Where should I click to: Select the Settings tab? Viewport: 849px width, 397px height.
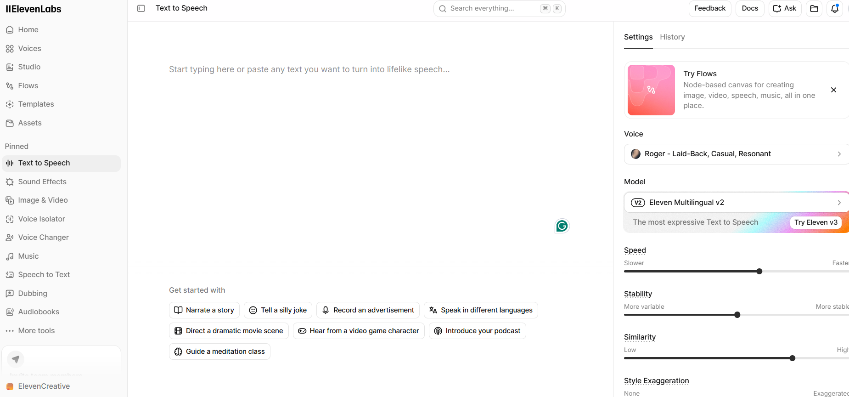click(638, 37)
